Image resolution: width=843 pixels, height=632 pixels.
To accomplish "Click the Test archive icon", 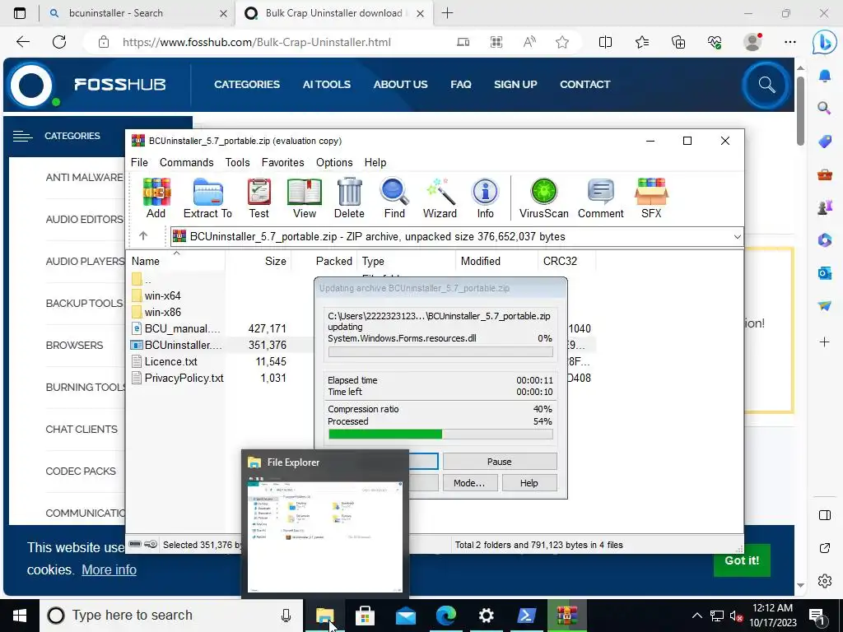I will pyautogui.click(x=258, y=197).
